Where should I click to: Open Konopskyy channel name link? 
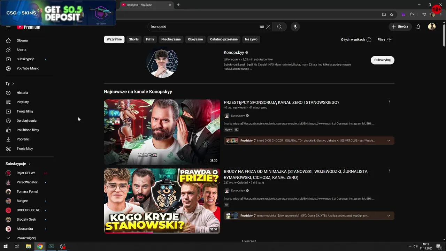point(234,53)
